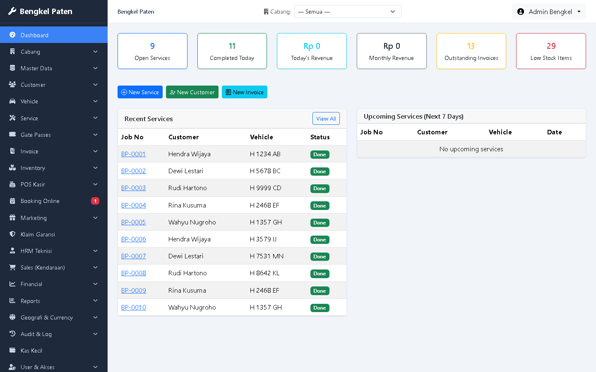596x372 pixels.
Task: Expand the Inventory sidebar chevron
Action: click(x=96, y=168)
